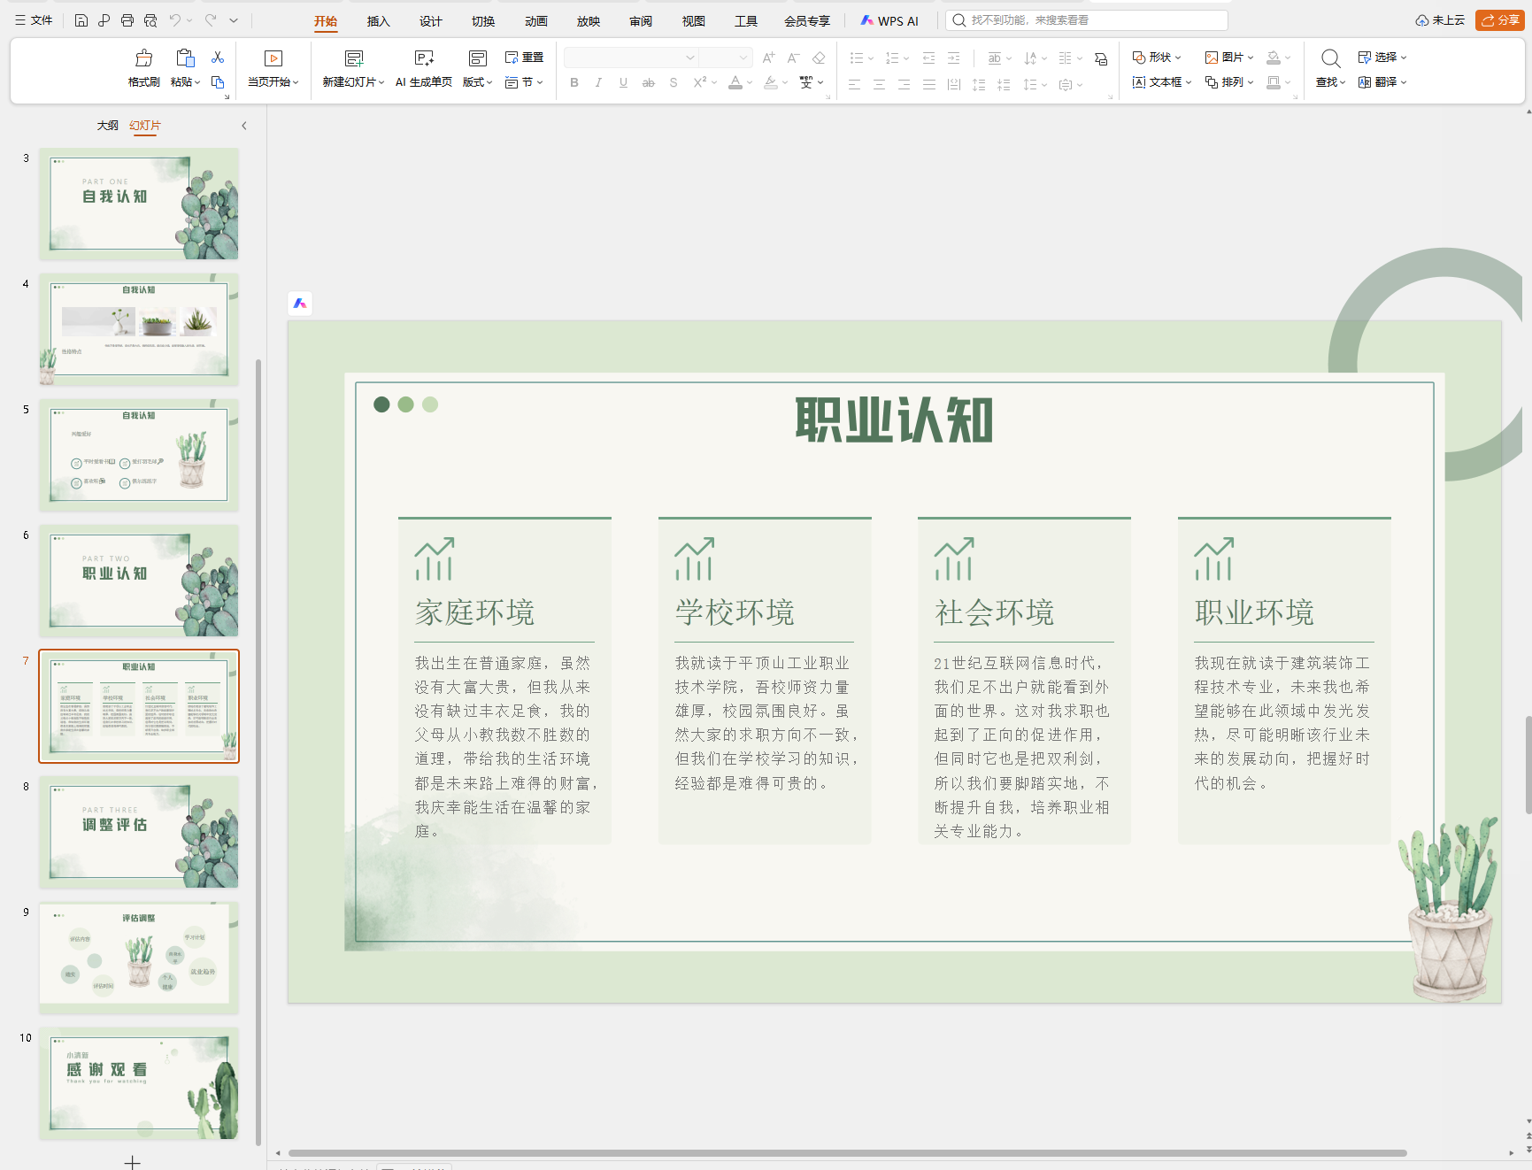Toggle Underline formatting
This screenshot has width=1532, height=1170.
coord(624,82)
